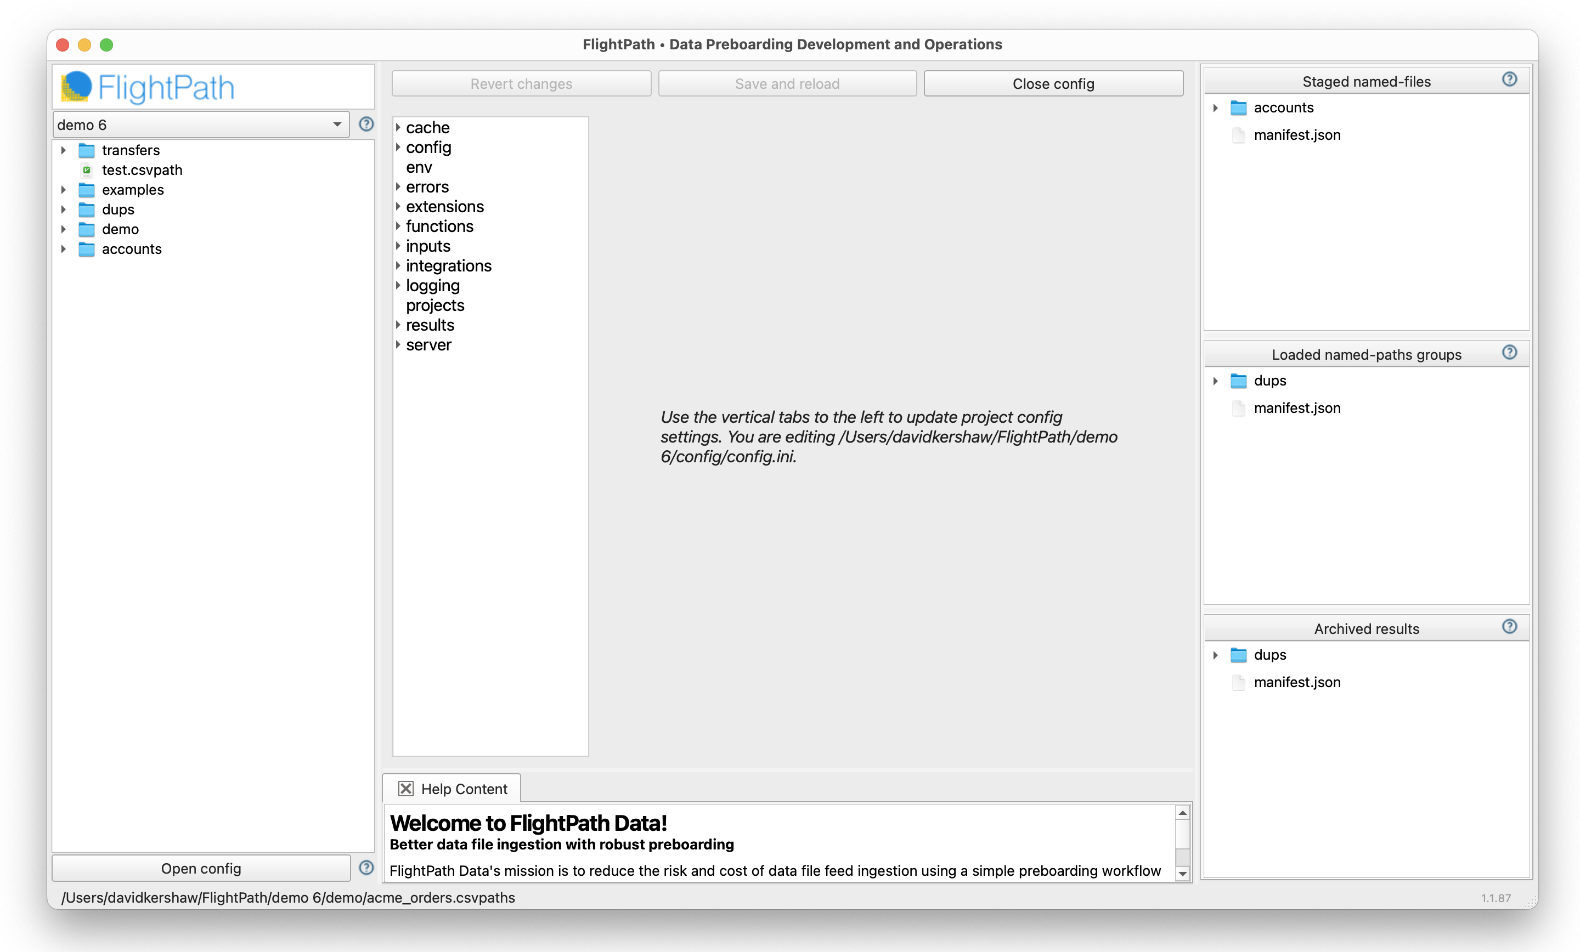This screenshot has width=1580, height=952.
Task: Select the test.csvpath file icon
Action: pyautogui.click(x=87, y=170)
